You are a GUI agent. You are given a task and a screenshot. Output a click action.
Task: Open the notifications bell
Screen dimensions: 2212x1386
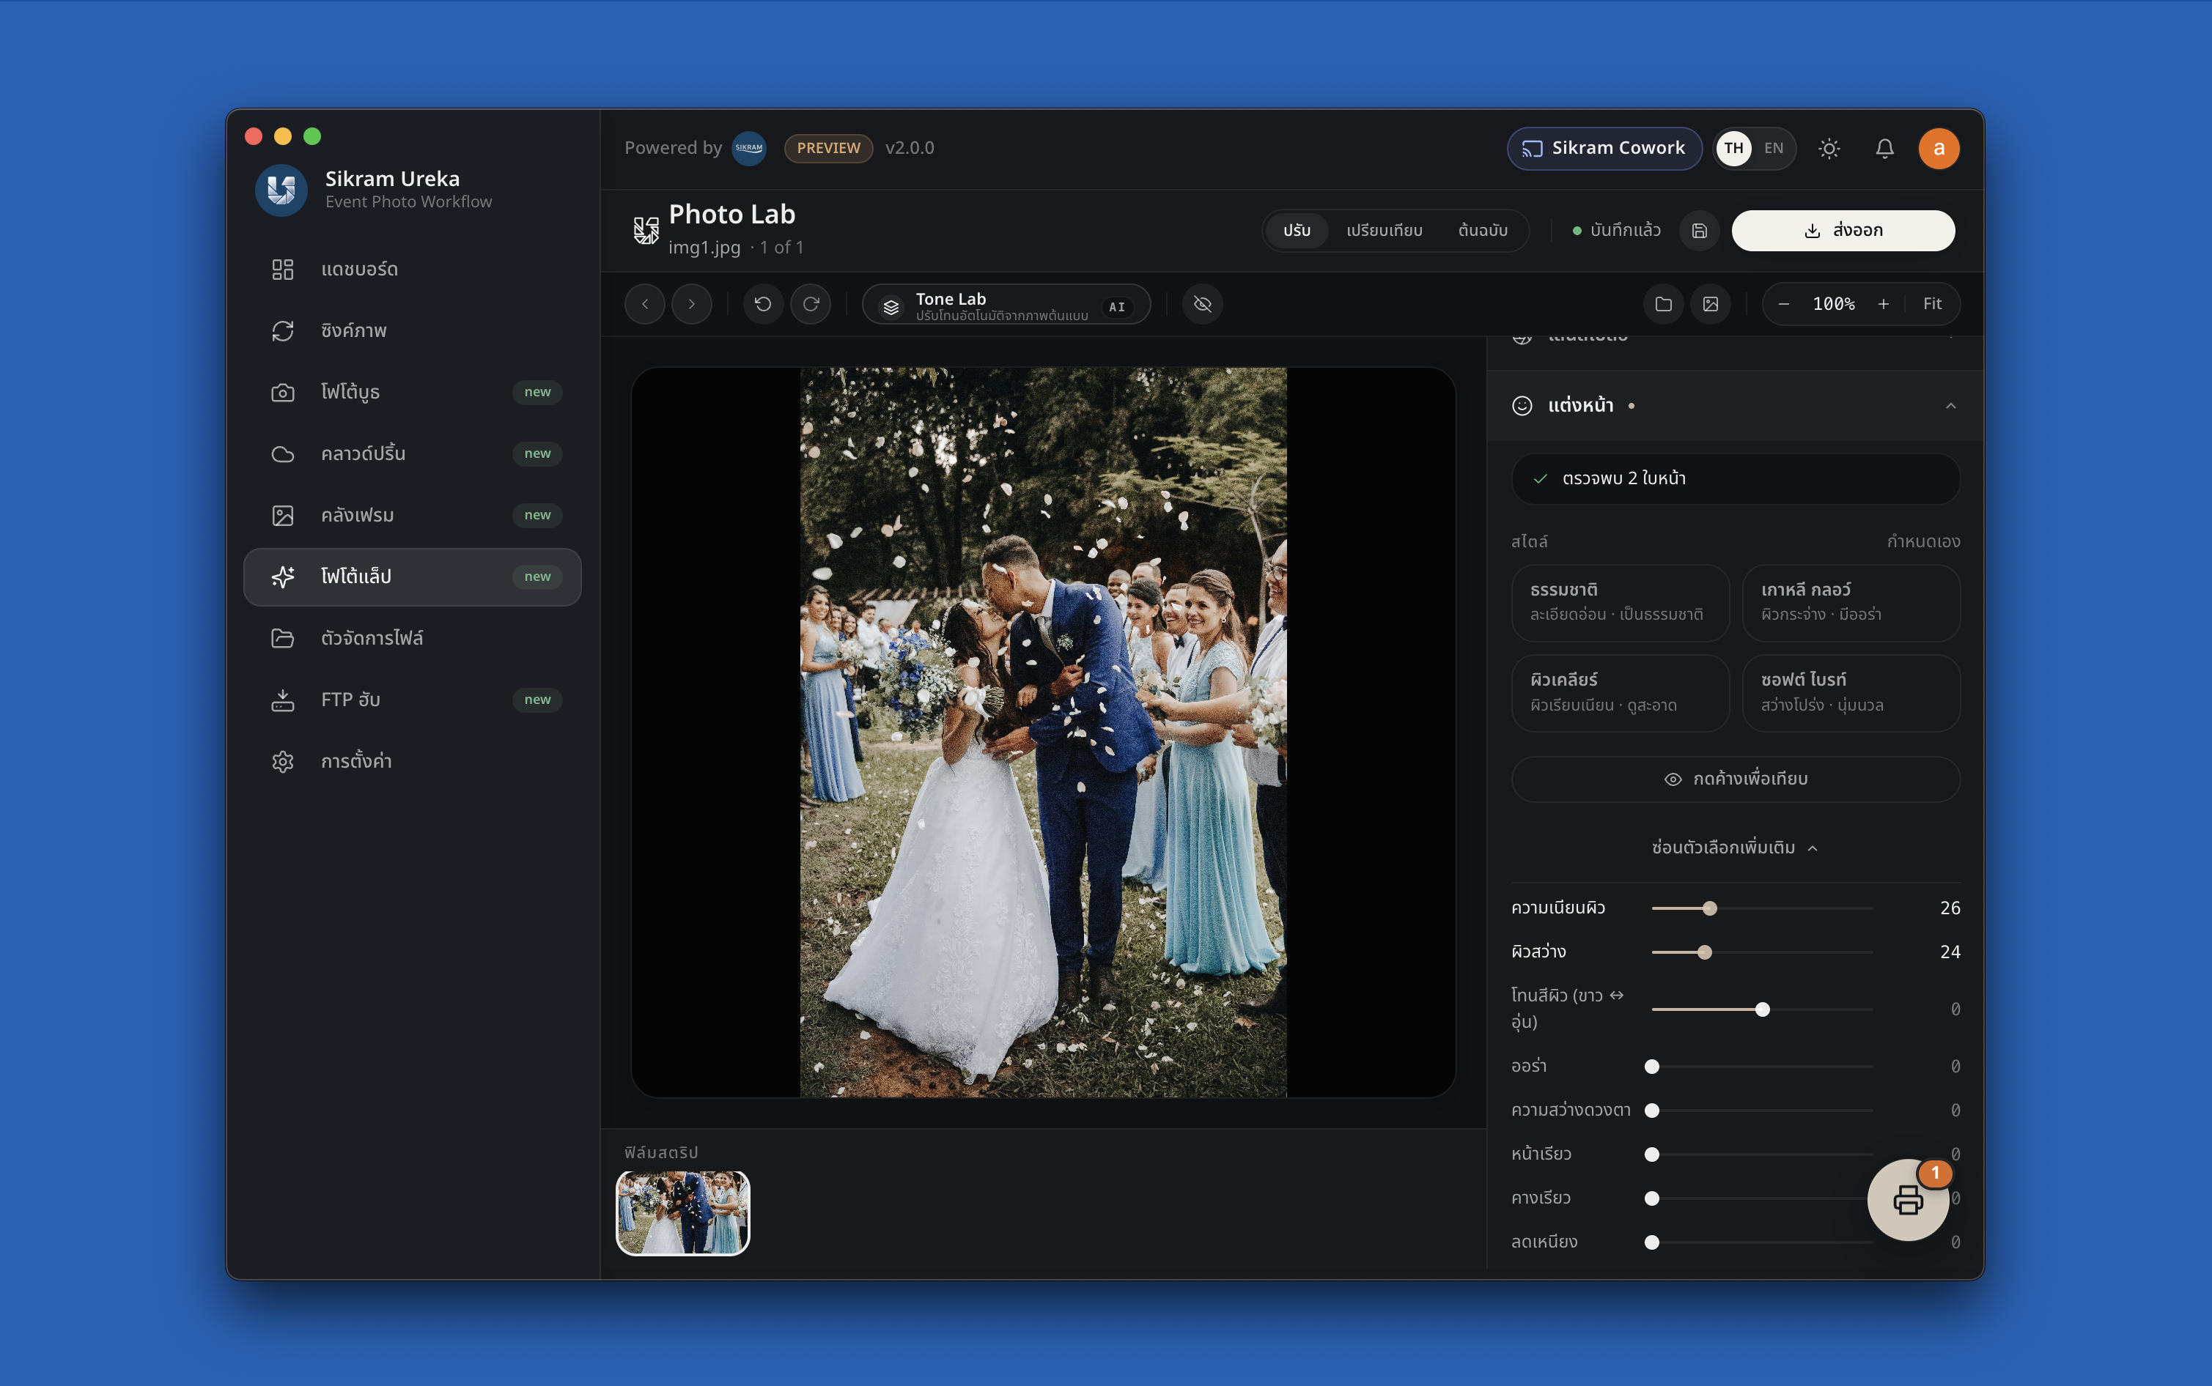[x=1884, y=149]
